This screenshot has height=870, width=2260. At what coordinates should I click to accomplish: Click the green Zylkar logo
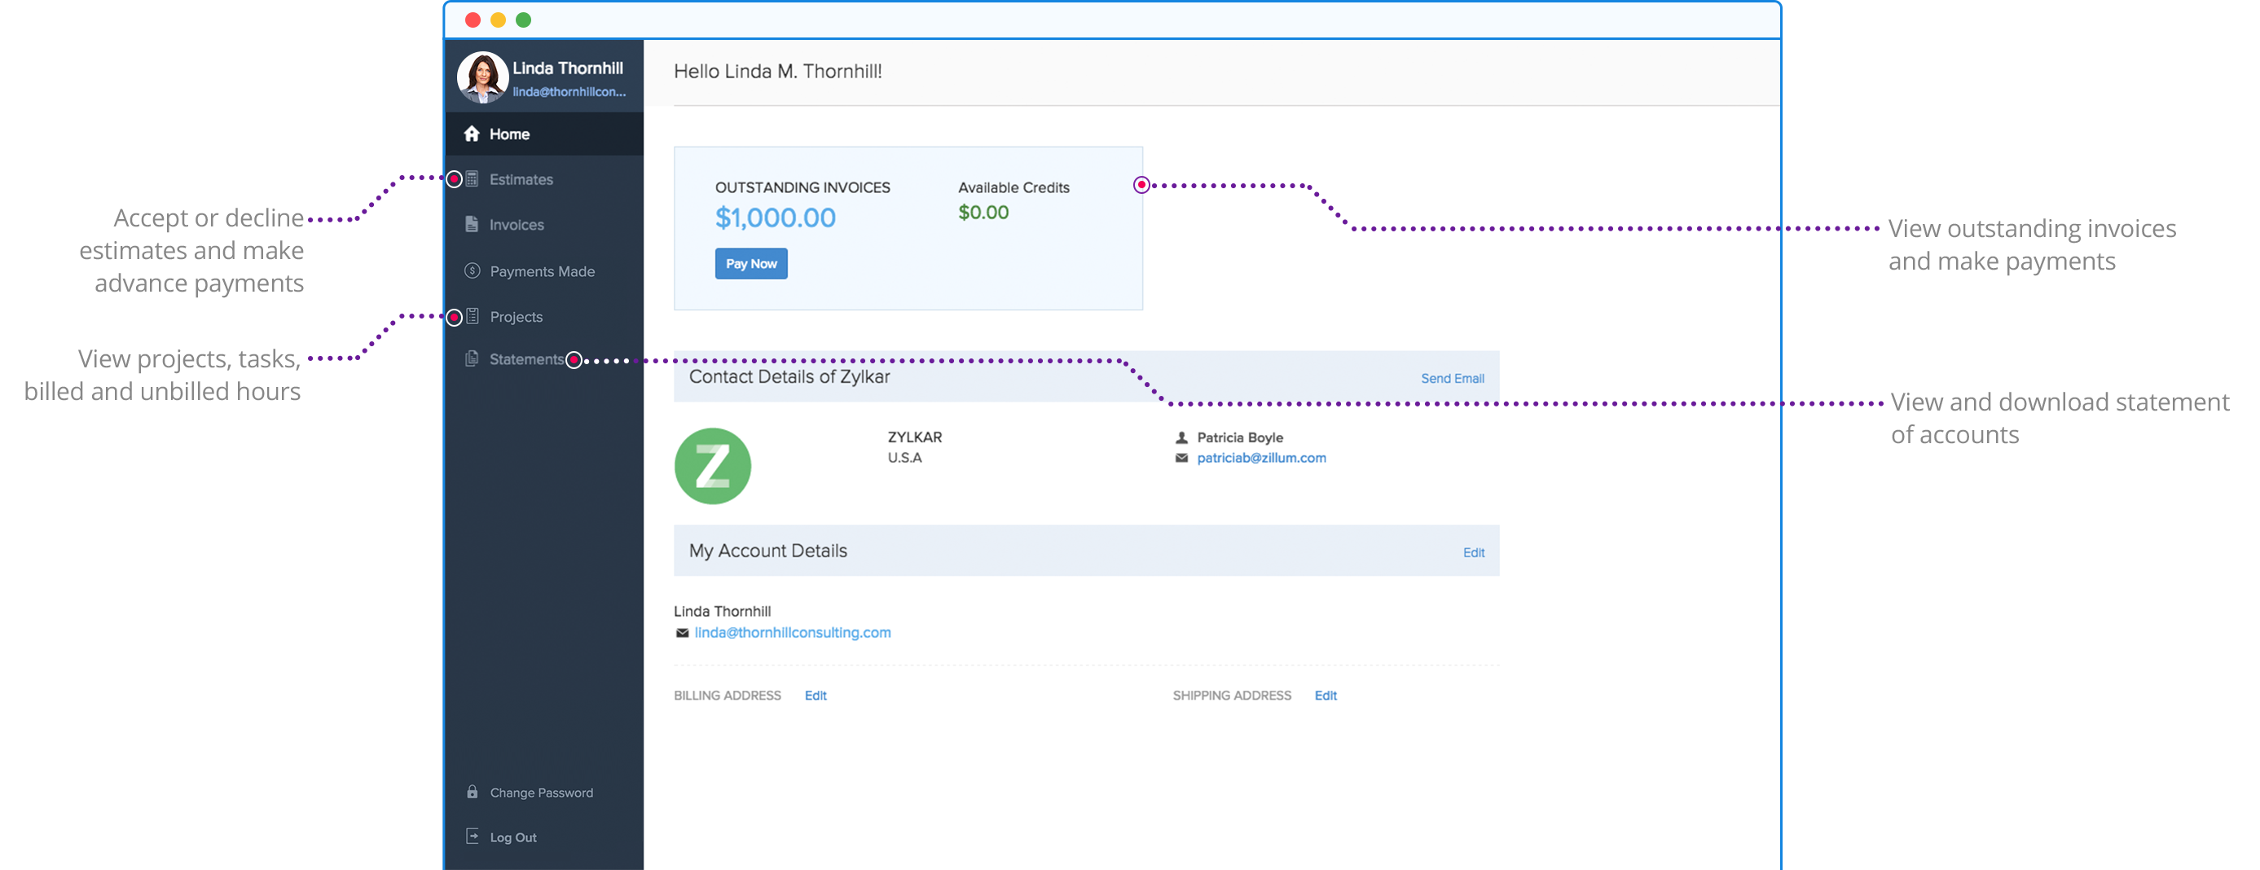pyautogui.click(x=712, y=466)
